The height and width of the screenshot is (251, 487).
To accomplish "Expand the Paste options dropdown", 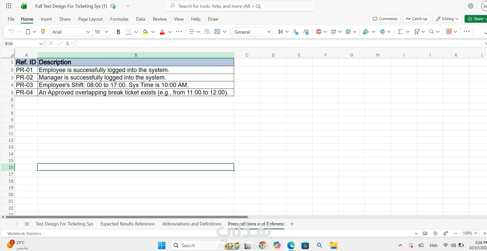I will 34,32.
